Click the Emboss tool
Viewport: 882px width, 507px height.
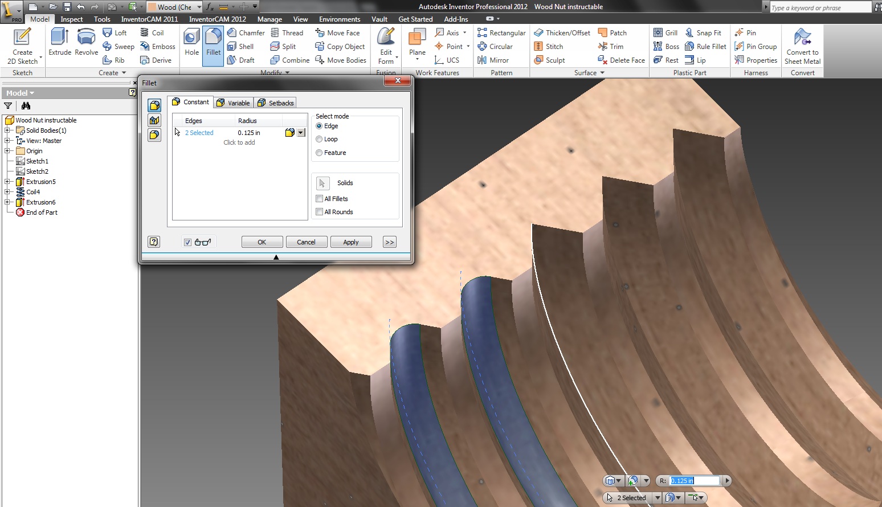(x=158, y=47)
